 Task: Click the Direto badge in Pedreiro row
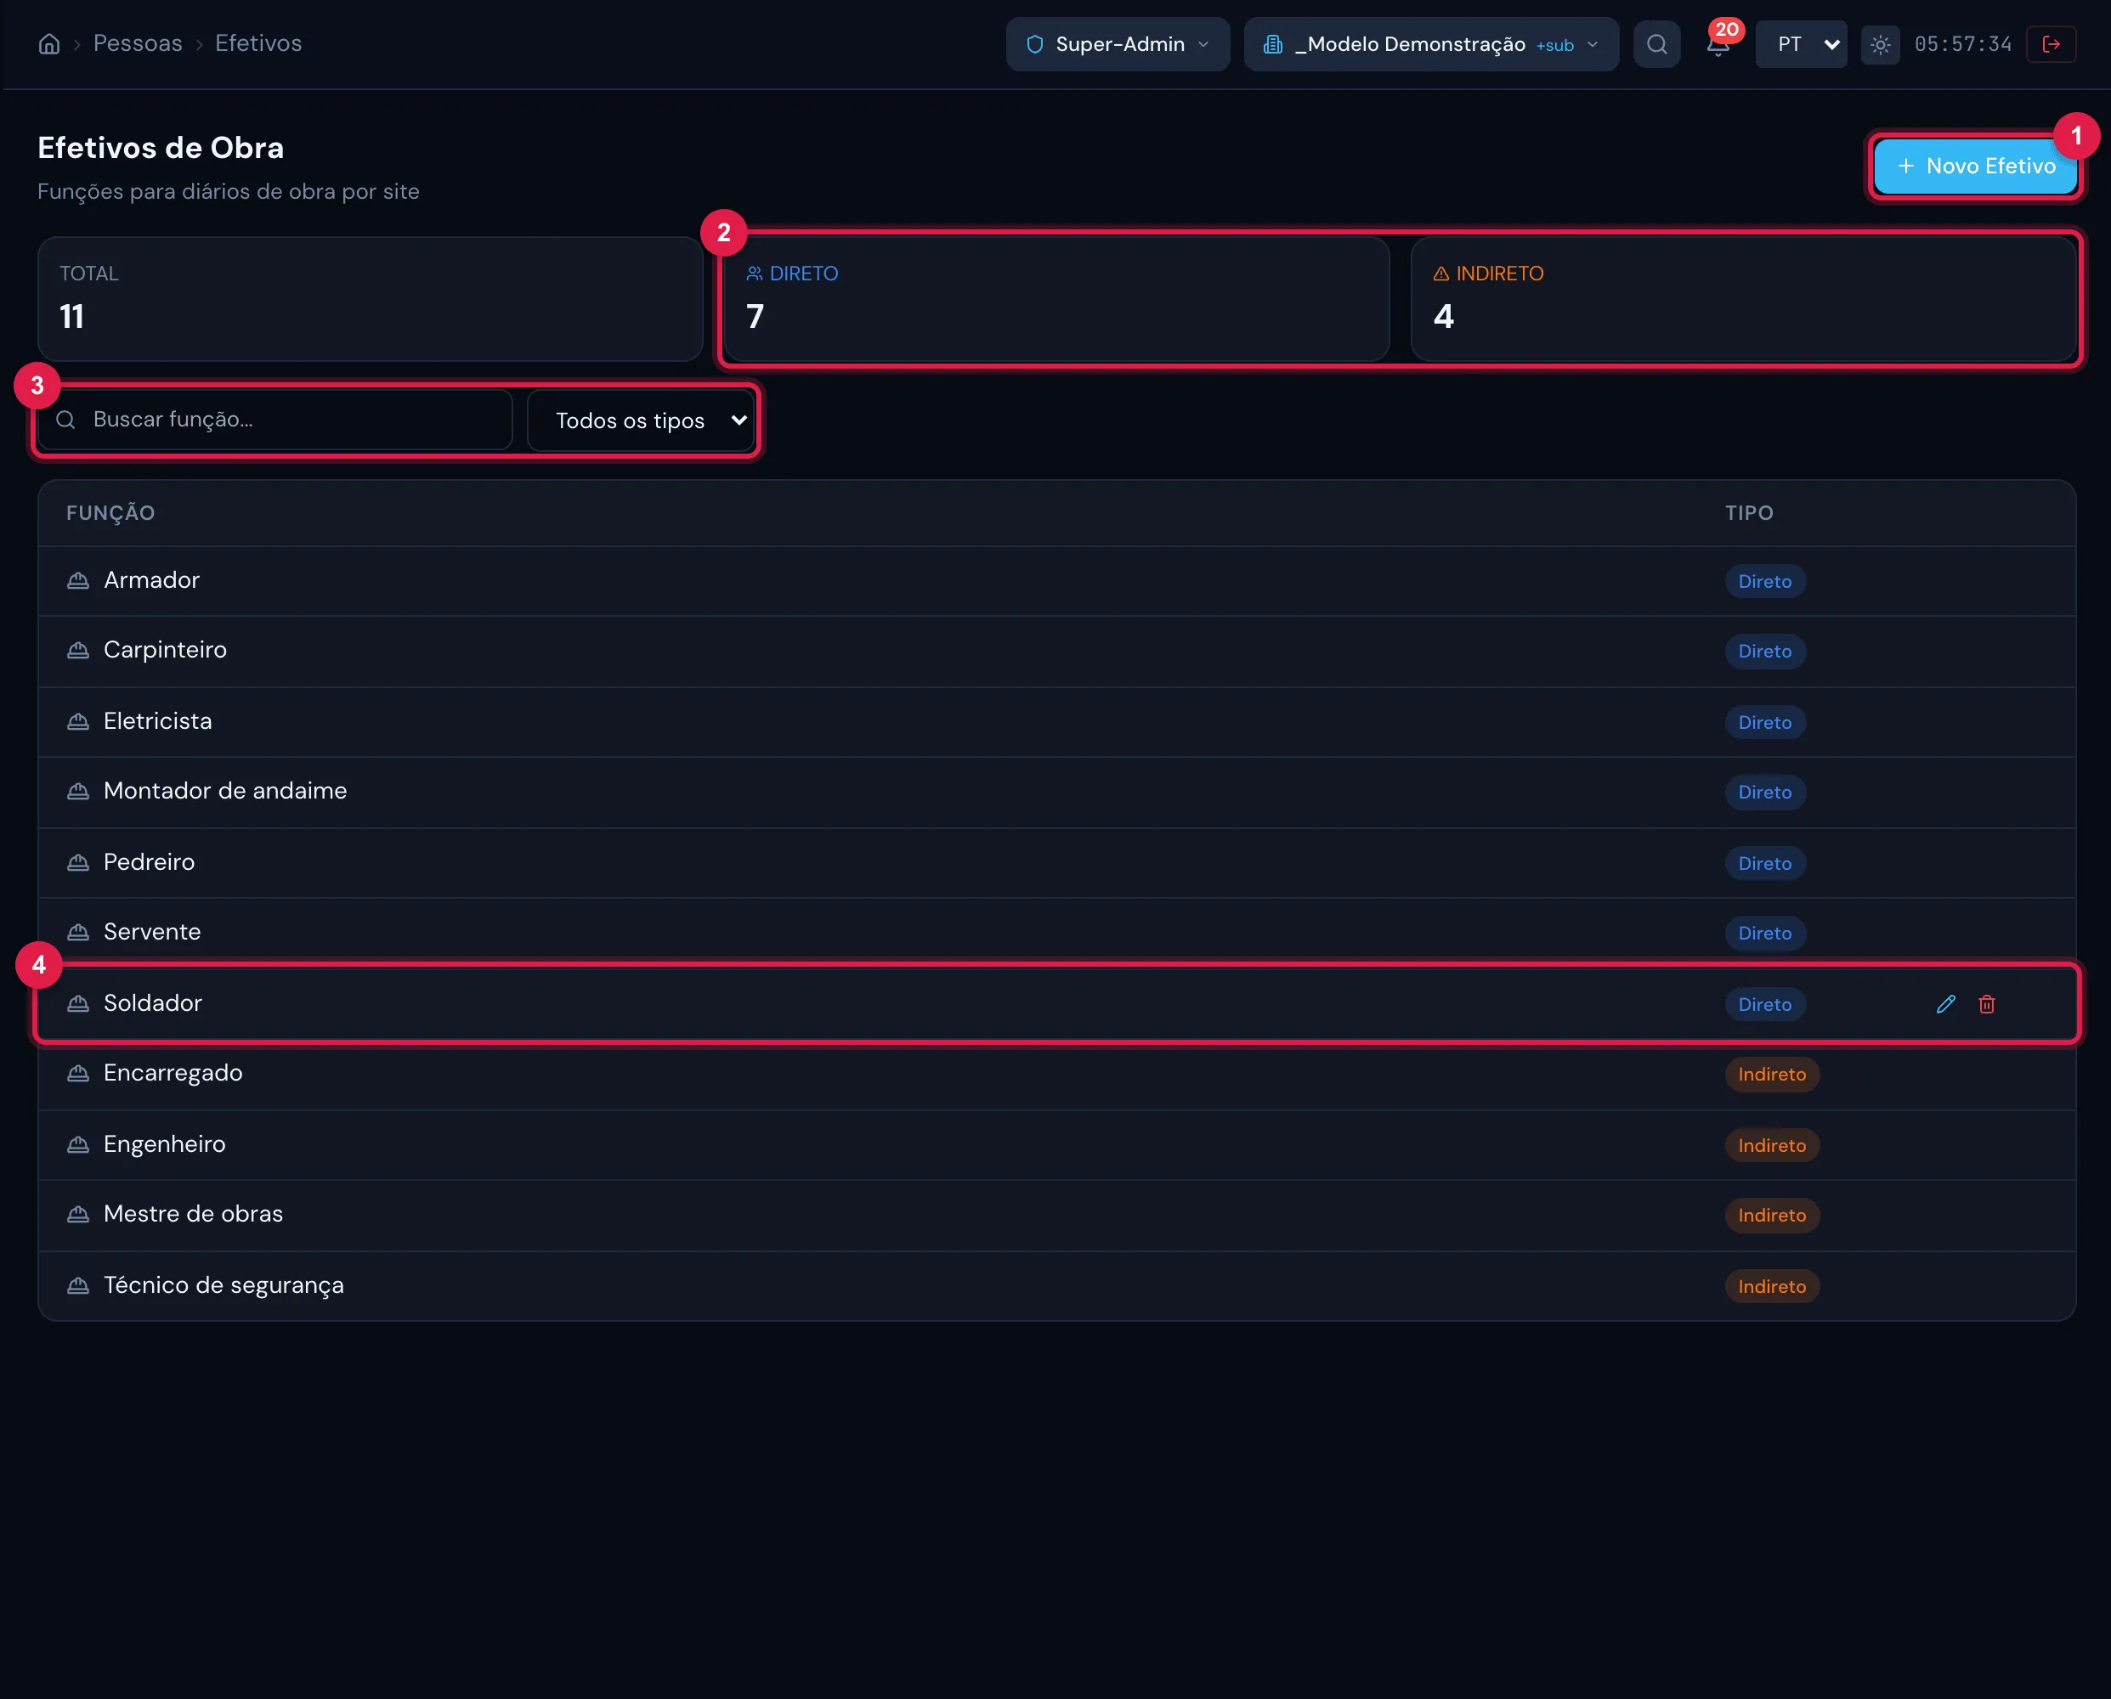(1764, 863)
